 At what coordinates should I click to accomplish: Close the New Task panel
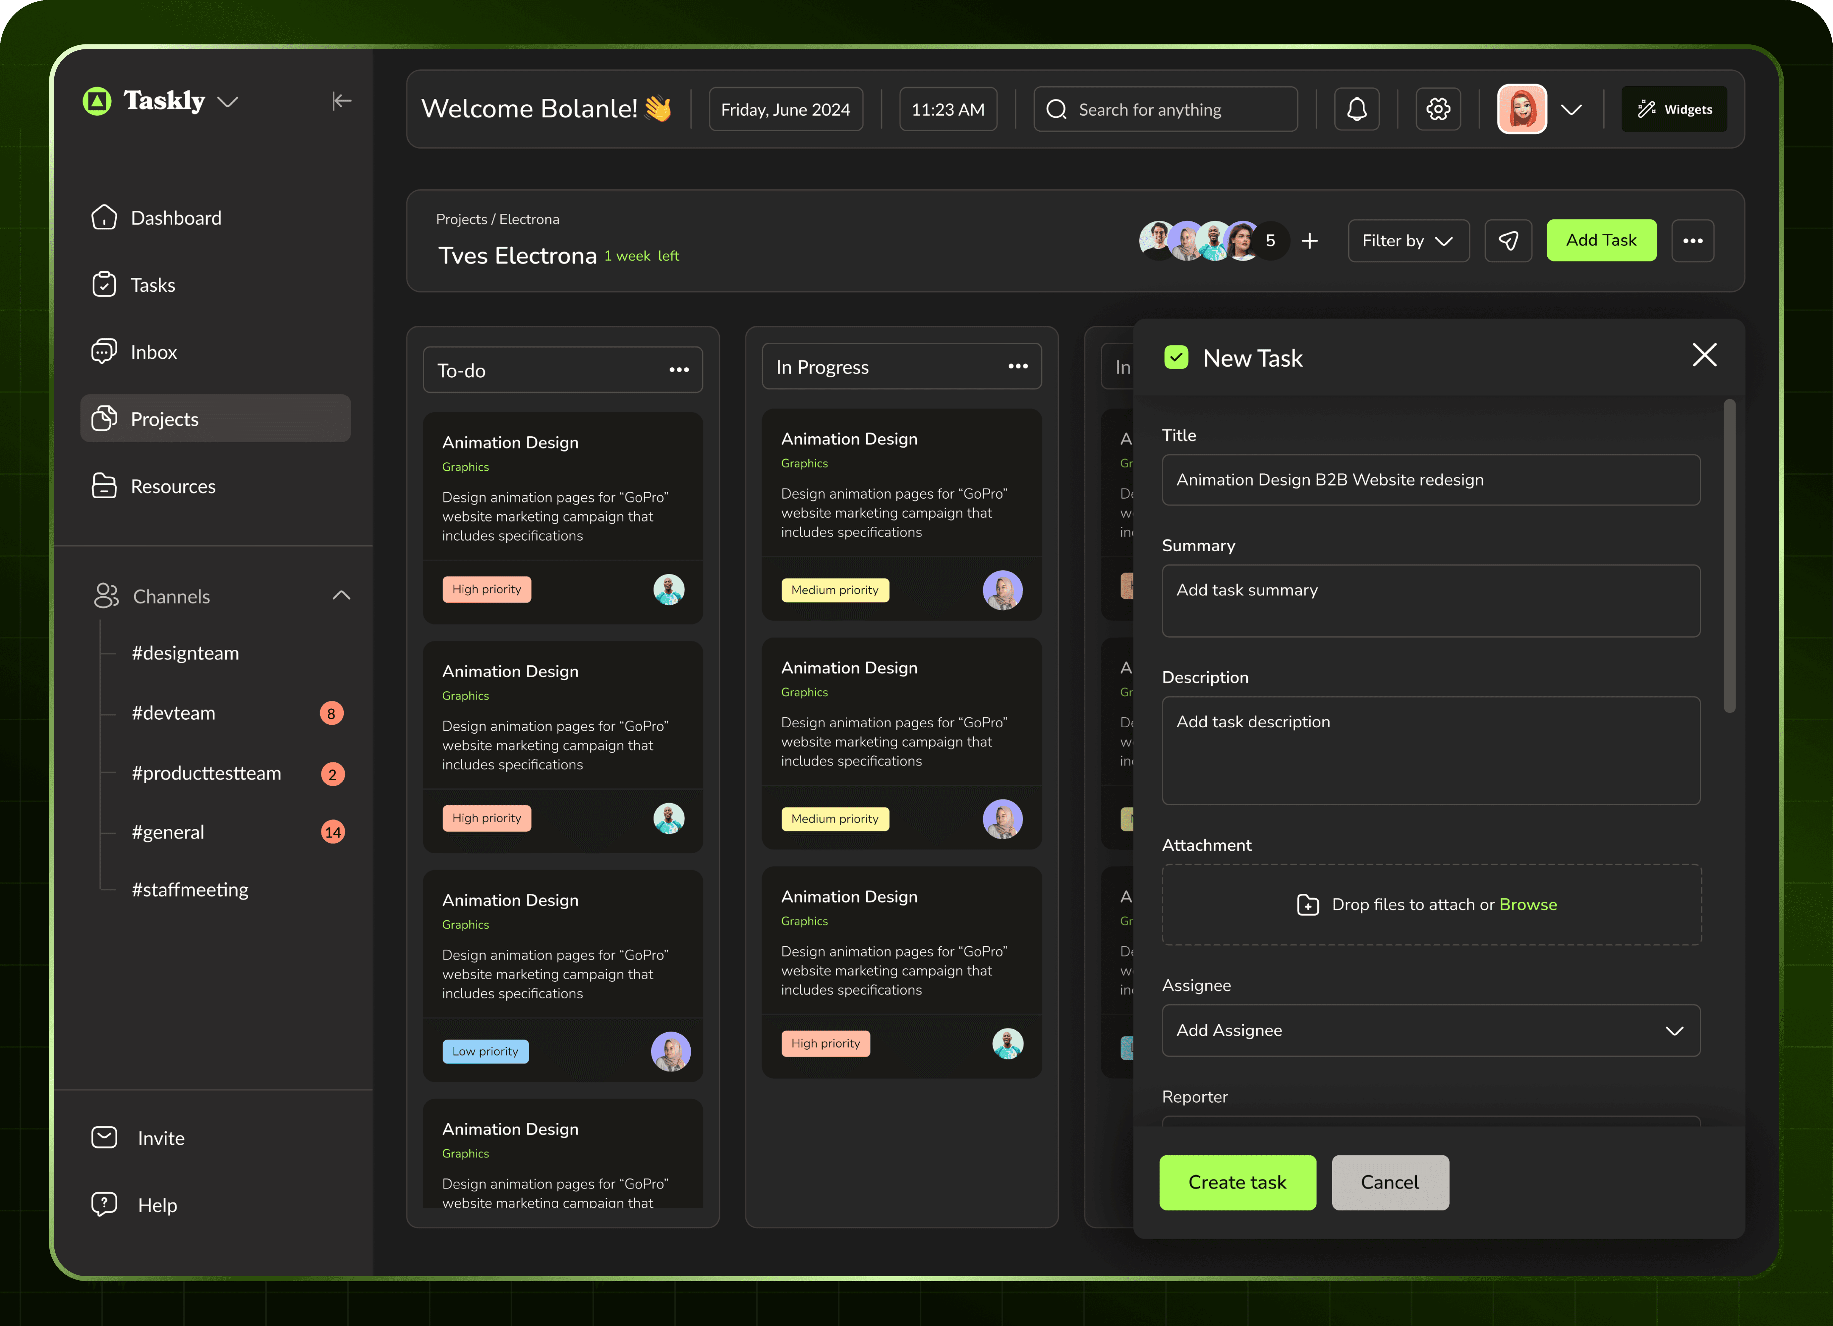pos(1704,355)
